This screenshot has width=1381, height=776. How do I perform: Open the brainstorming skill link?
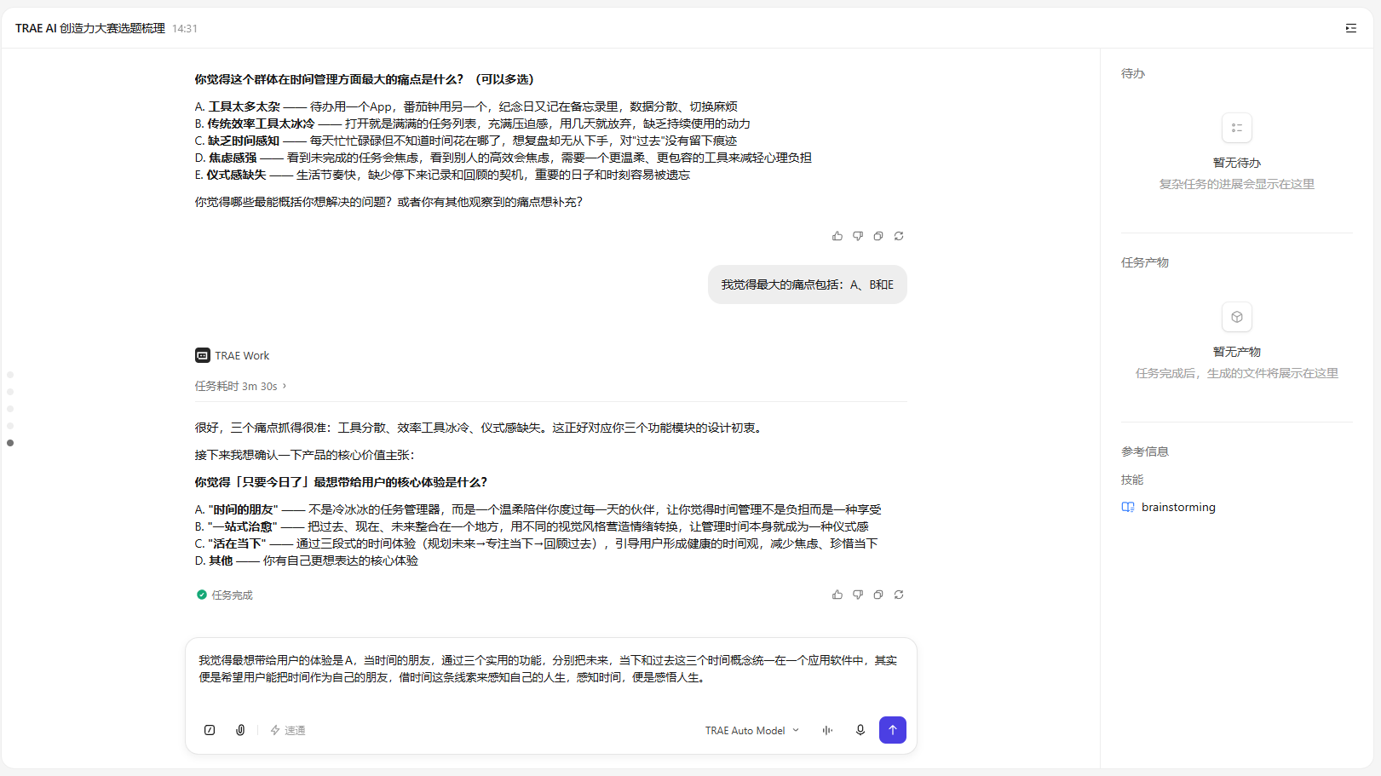[x=1178, y=507]
